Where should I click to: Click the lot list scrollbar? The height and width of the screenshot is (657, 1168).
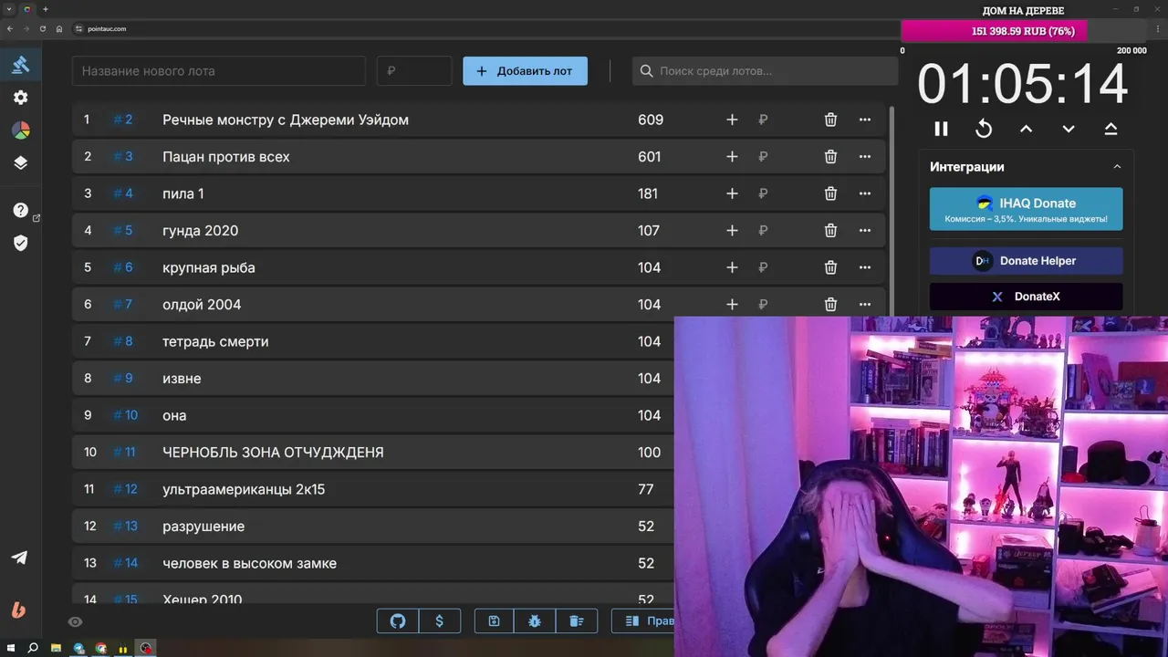coord(892,210)
